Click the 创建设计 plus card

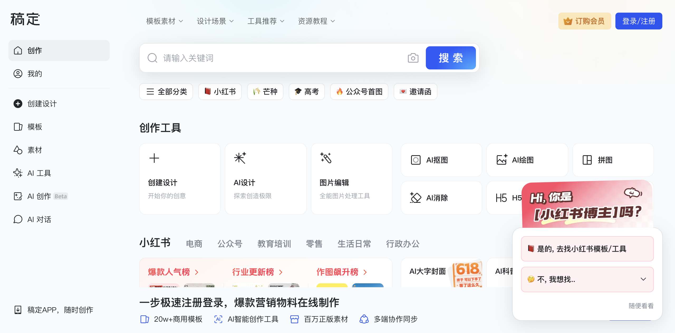tap(180, 179)
